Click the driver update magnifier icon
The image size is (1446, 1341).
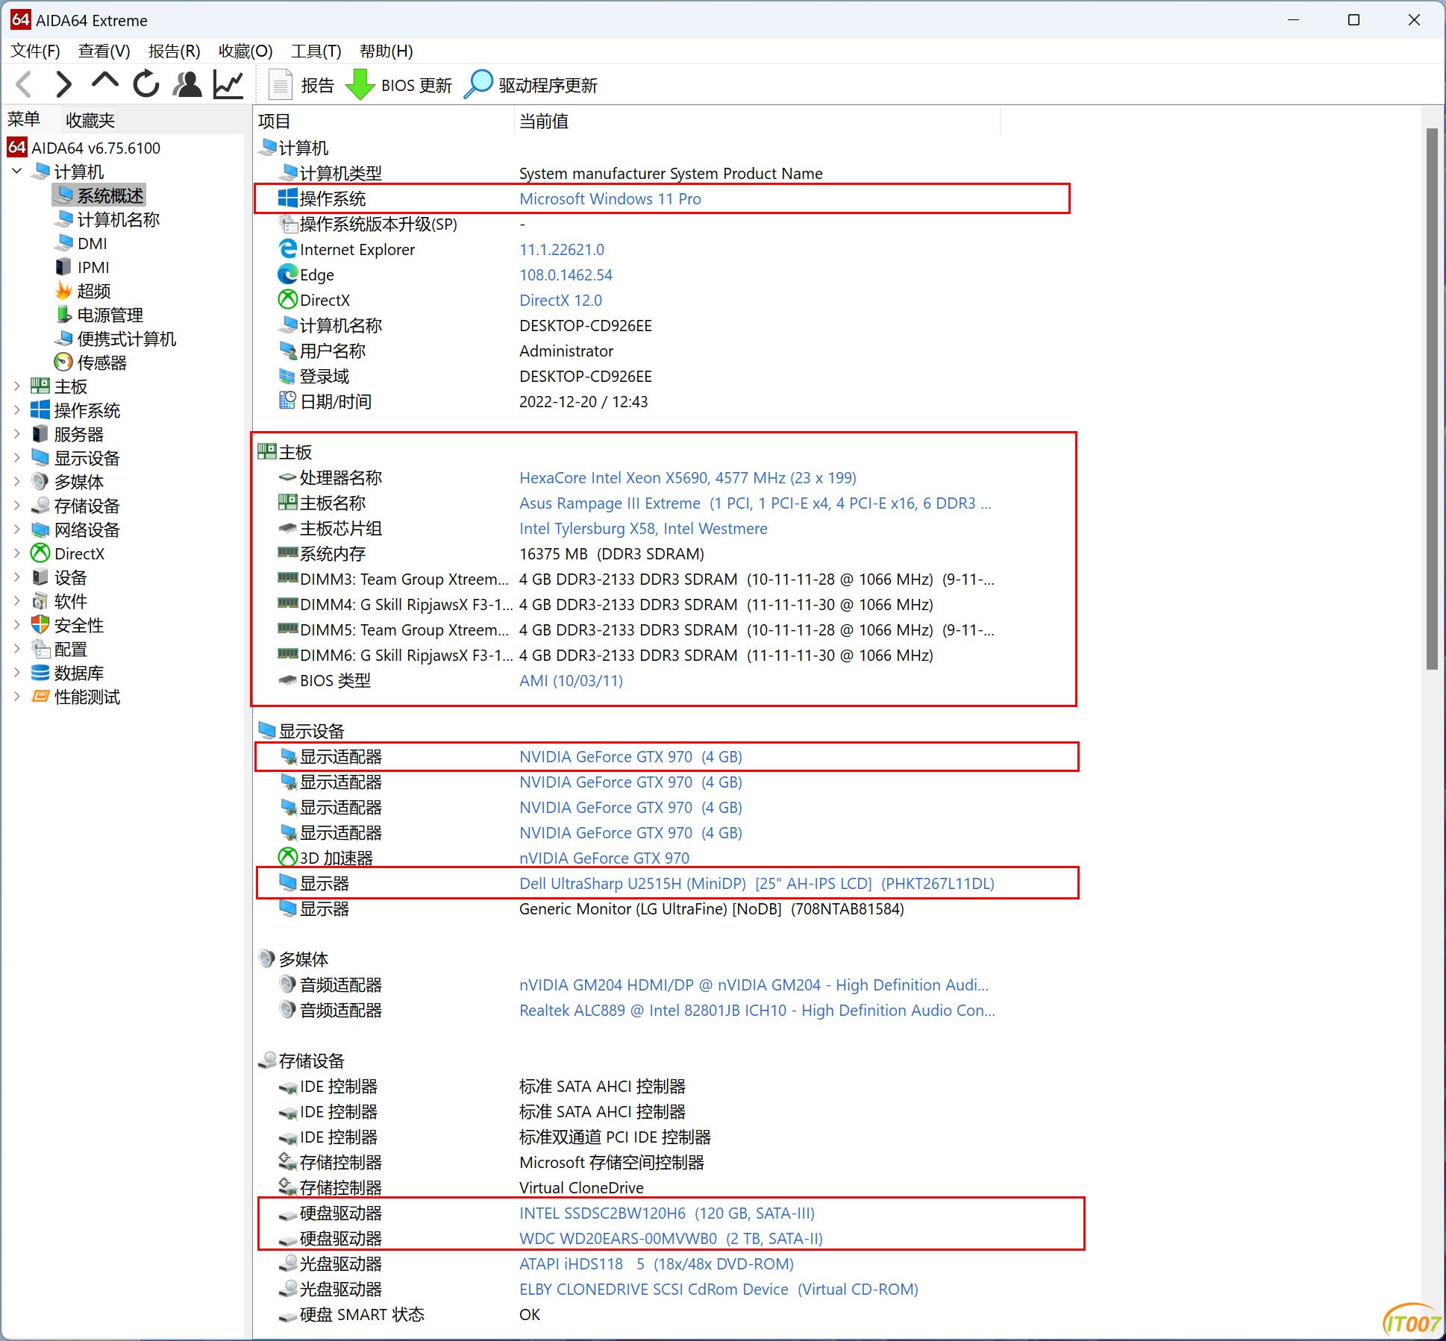[x=478, y=84]
